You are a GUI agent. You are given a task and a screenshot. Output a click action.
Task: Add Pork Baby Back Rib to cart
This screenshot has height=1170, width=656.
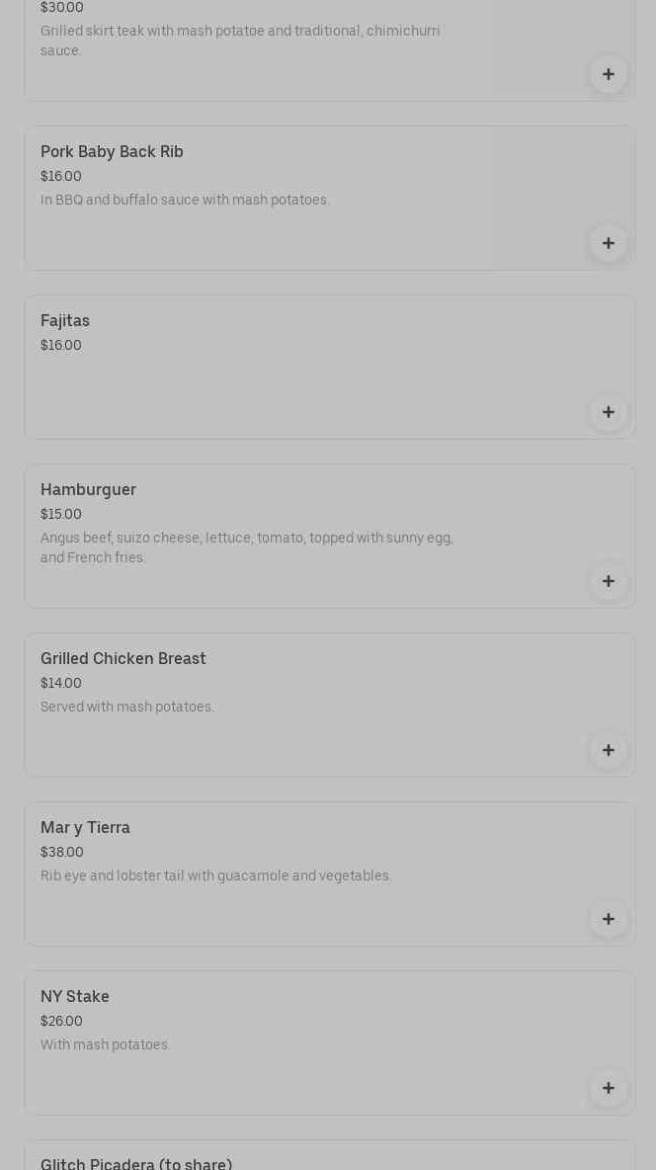click(608, 243)
